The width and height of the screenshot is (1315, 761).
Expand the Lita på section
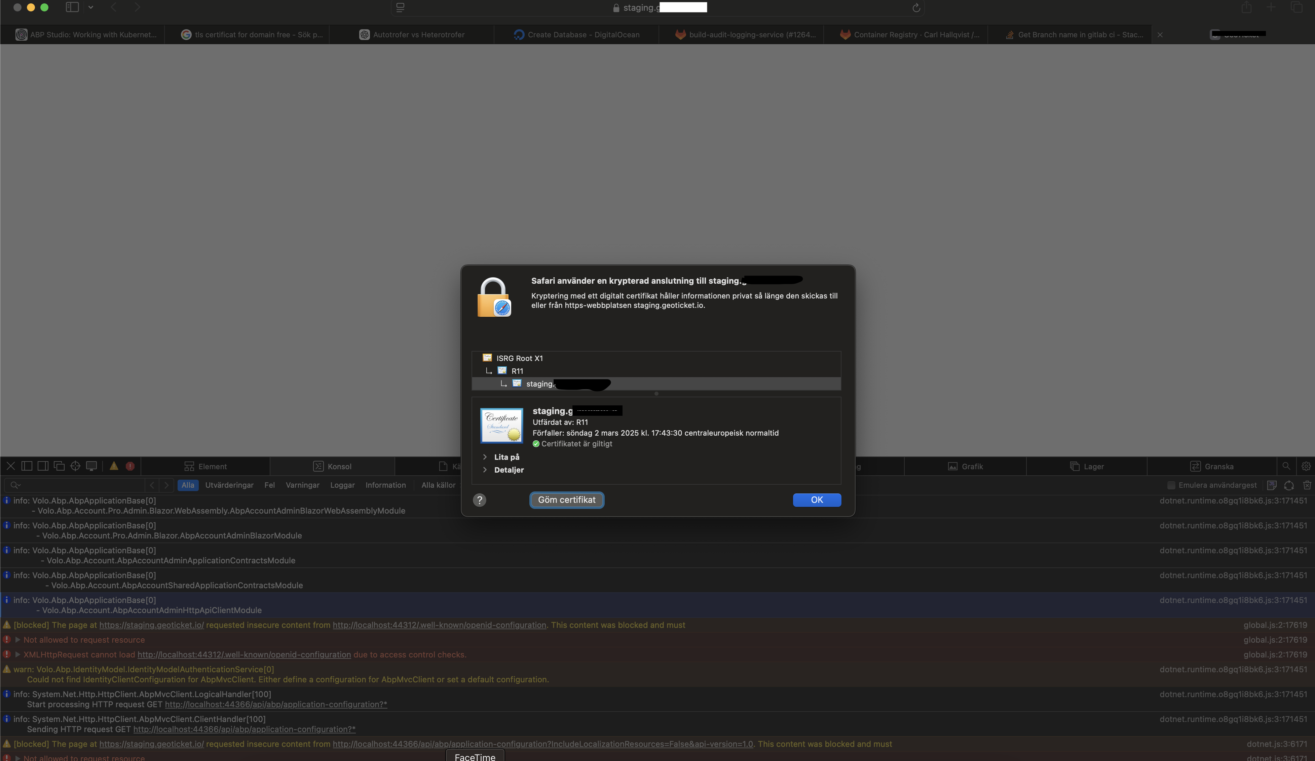click(485, 457)
